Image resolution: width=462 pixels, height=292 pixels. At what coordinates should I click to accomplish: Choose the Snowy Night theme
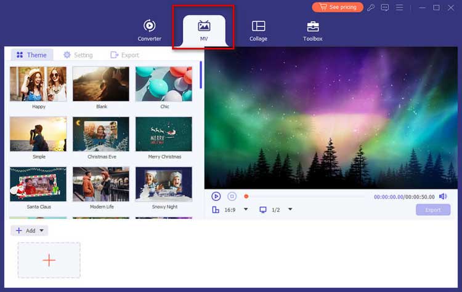coord(164,184)
